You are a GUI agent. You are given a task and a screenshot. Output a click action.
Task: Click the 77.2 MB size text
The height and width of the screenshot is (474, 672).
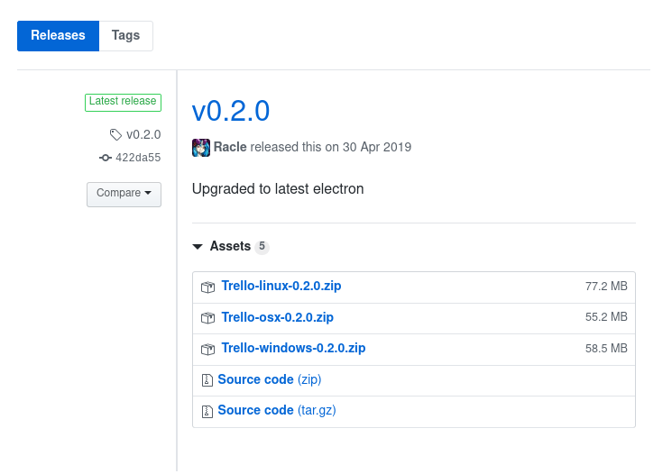click(x=606, y=286)
